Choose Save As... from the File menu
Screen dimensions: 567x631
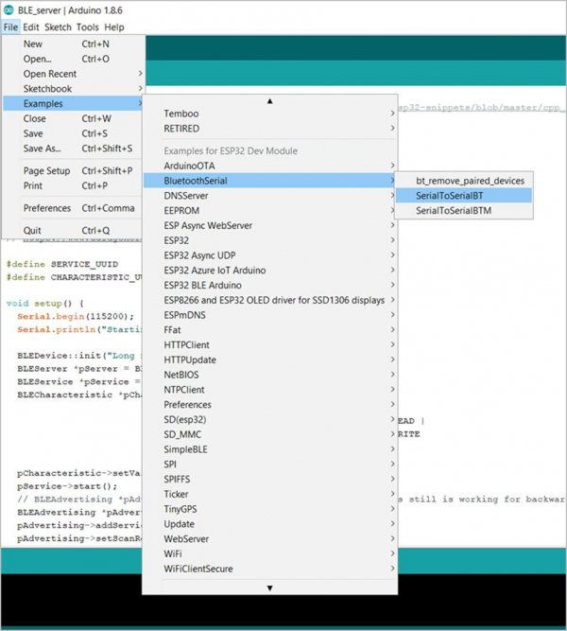pyautogui.click(x=73, y=149)
